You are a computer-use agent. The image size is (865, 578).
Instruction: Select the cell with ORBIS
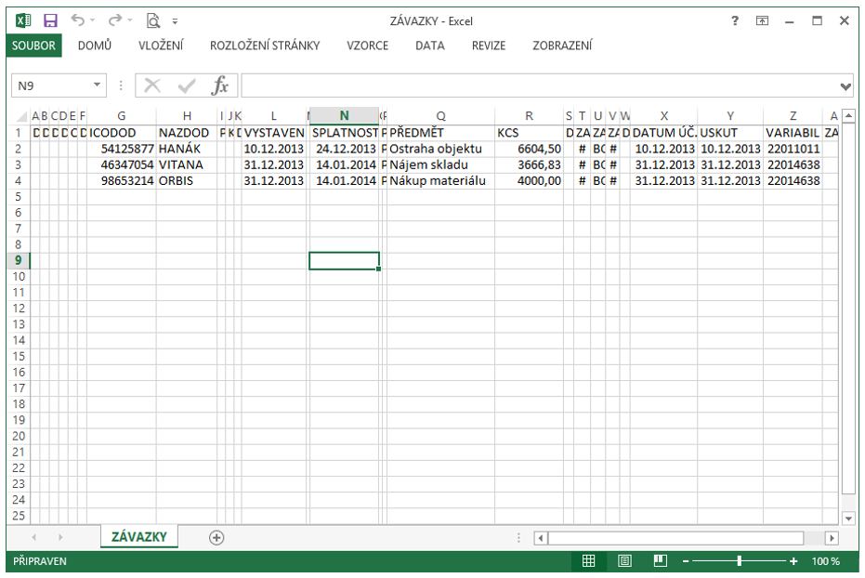coord(187,181)
